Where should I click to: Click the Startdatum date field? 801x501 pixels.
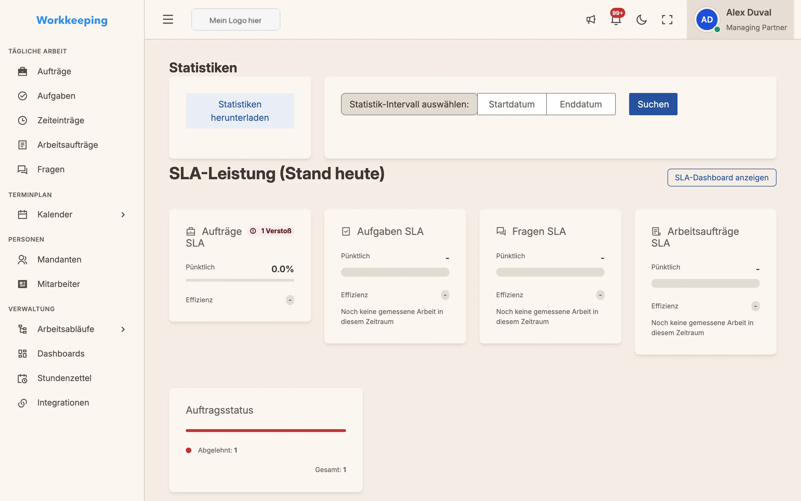[x=512, y=104]
